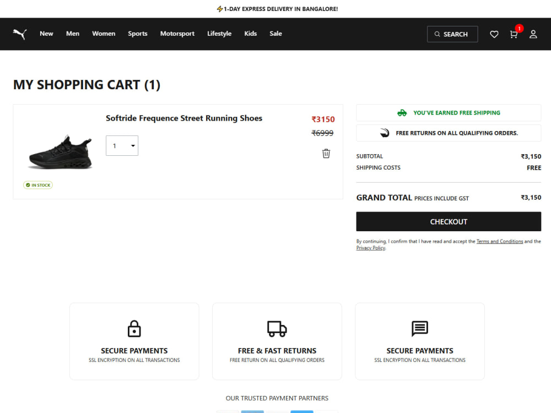Open the Lifestyle menu
Viewport: 551px width, 413px height.
pos(219,34)
